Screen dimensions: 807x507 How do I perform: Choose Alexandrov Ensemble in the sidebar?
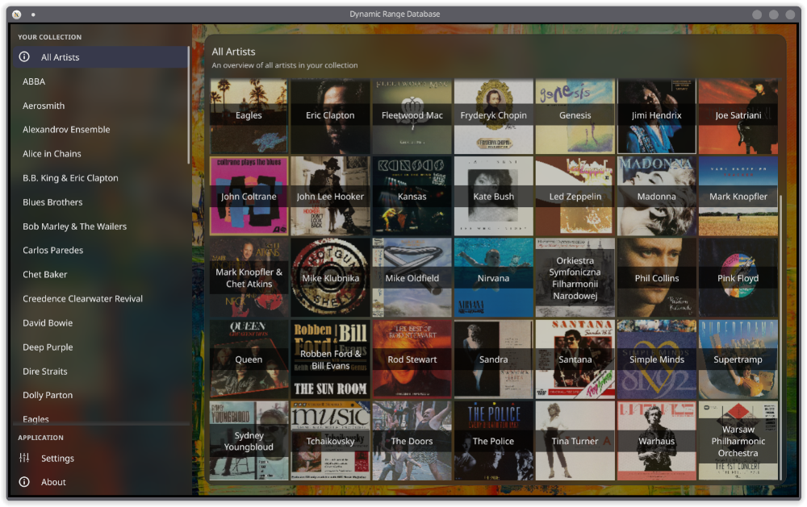click(x=100, y=130)
